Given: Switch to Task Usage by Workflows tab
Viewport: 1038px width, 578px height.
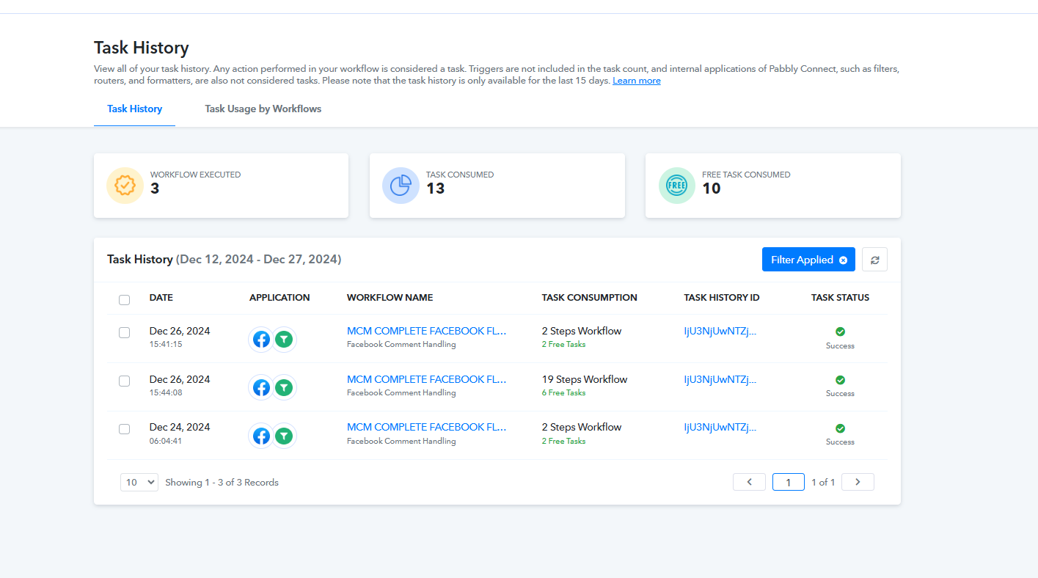Looking at the screenshot, I should (x=263, y=109).
